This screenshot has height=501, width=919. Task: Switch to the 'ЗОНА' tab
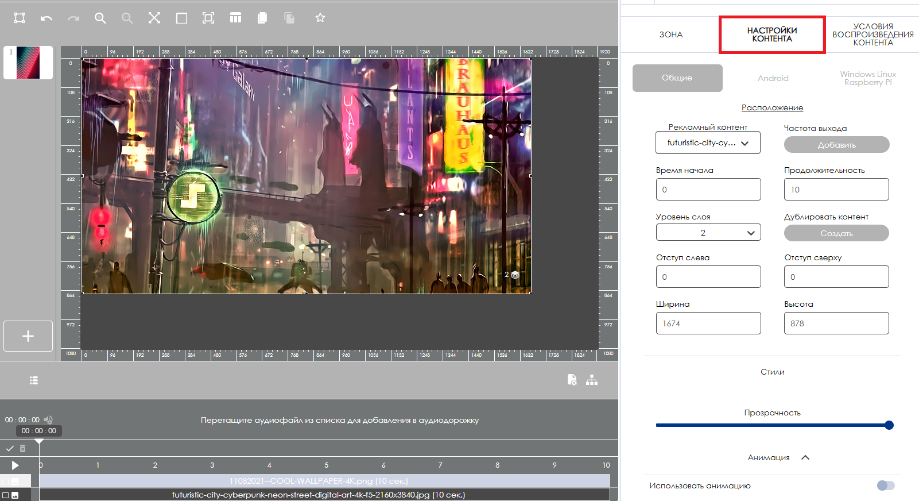click(x=670, y=34)
